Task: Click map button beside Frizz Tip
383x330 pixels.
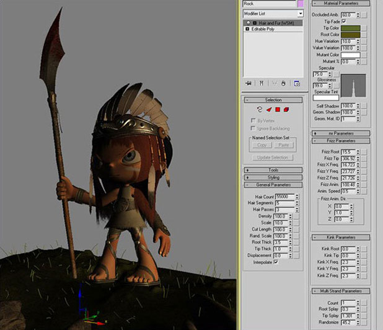Action: pos(364,158)
